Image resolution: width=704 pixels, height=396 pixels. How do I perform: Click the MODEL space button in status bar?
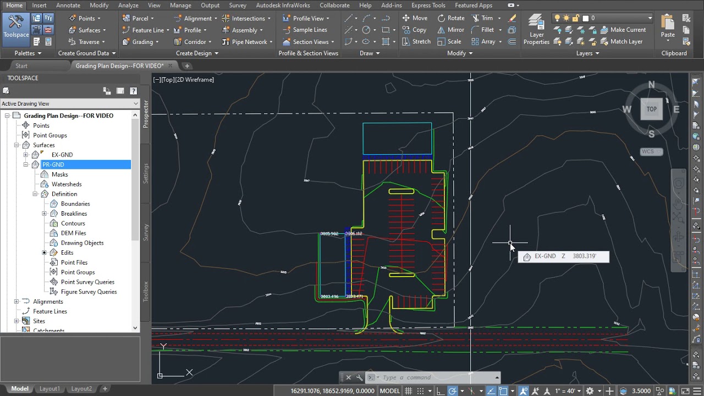(x=390, y=391)
